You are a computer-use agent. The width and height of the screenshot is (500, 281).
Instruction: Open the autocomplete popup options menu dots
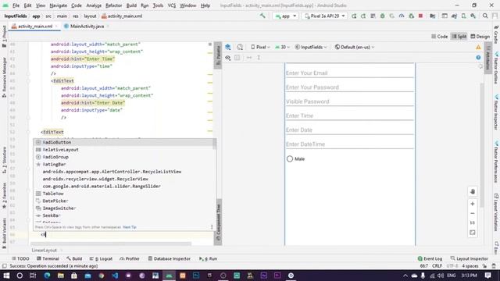coord(212,227)
